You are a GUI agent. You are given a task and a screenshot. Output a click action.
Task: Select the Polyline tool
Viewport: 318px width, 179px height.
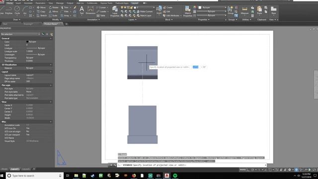pyautogui.click(x=9, y=10)
